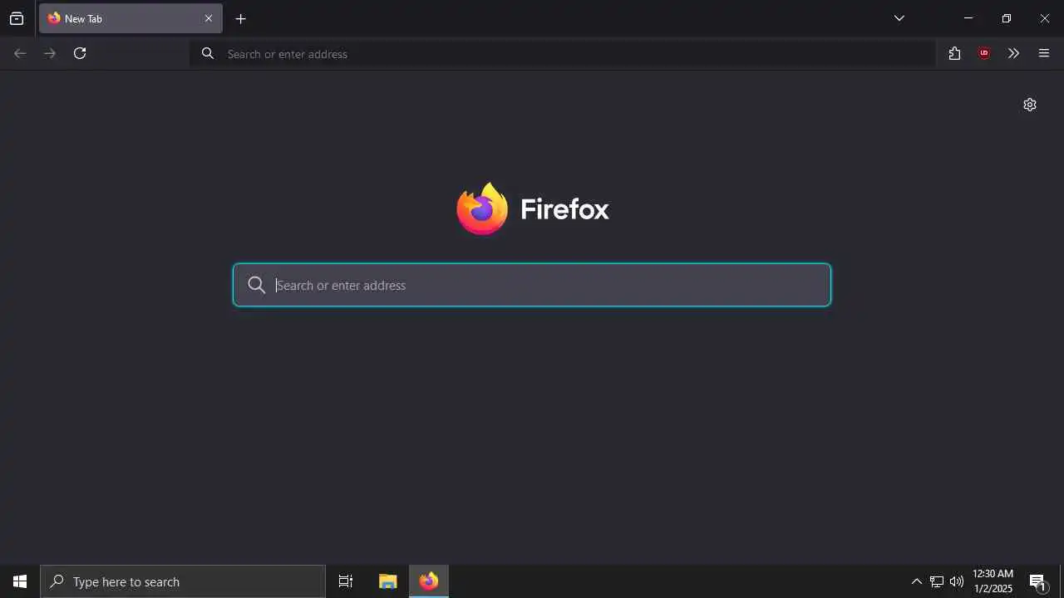Open the notification center icon
Screen dimensions: 1064x598
click(1038, 581)
